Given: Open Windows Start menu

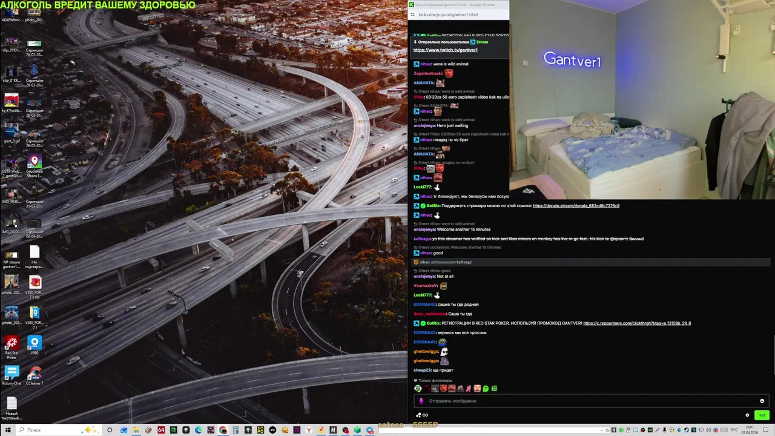Looking at the screenshot, I should [x=8, y=430].
